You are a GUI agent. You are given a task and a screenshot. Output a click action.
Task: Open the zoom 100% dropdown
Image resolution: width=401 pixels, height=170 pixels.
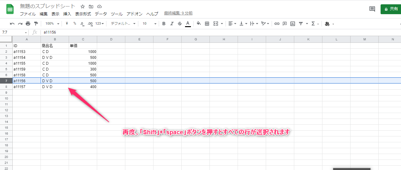click(52, 24)
